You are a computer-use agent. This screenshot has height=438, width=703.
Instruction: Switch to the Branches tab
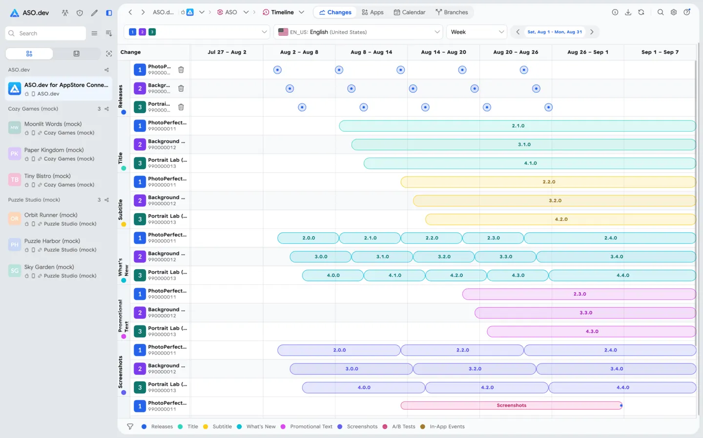(x=452, y=12)
